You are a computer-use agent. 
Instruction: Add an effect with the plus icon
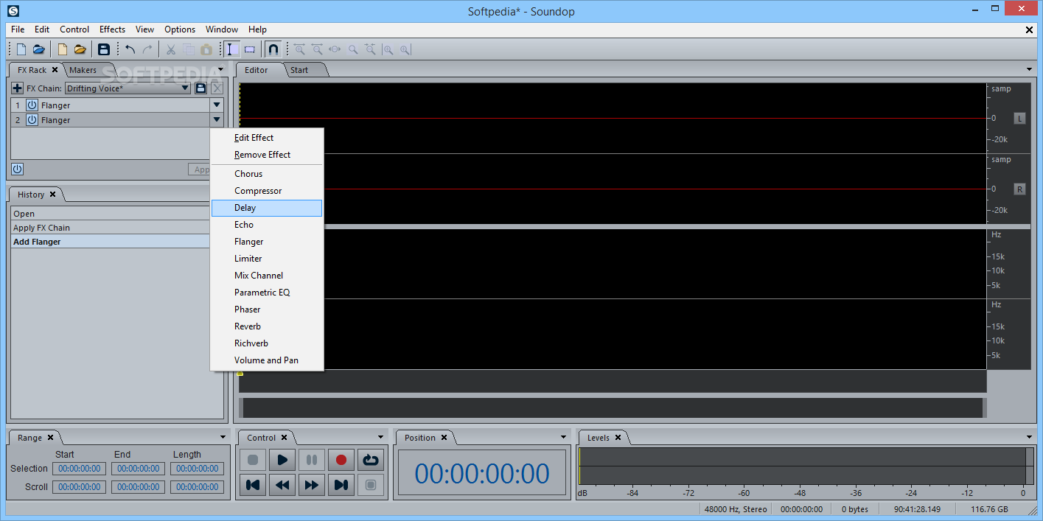click(x=18, y=88)
